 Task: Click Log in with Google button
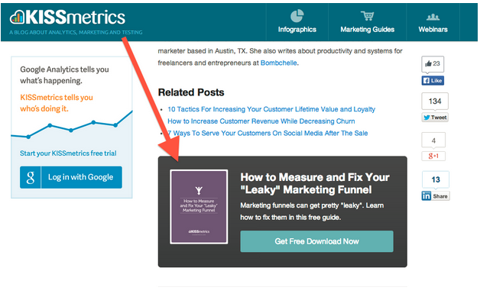click(x=71, y=177)
